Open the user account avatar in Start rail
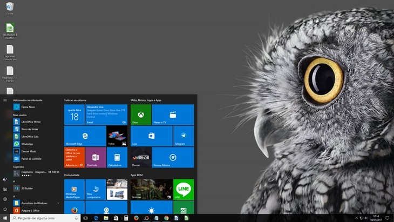The width and height of the screenshot is (394, 222). pyautogui.click(x=5, y=179)
